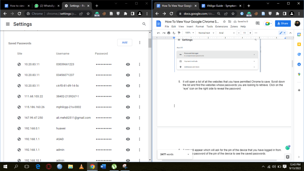Screen dimensions: 304x171
Task: Open comment history in Google Docs
Action: tap(257, 23)
